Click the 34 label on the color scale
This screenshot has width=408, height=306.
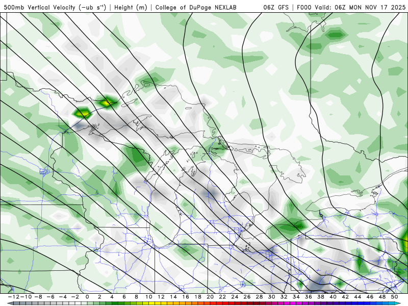tap(296, 297)
